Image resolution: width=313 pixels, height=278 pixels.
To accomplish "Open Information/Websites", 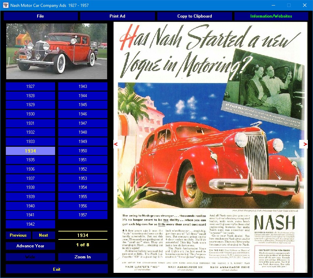I will [x=271, y=16].
